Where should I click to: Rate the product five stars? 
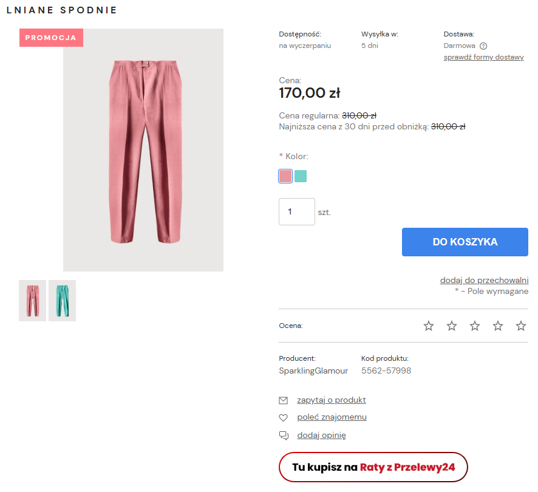521,326
